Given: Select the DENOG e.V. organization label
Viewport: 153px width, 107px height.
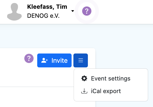Looking at the screenshot, I should click(43, 16).
